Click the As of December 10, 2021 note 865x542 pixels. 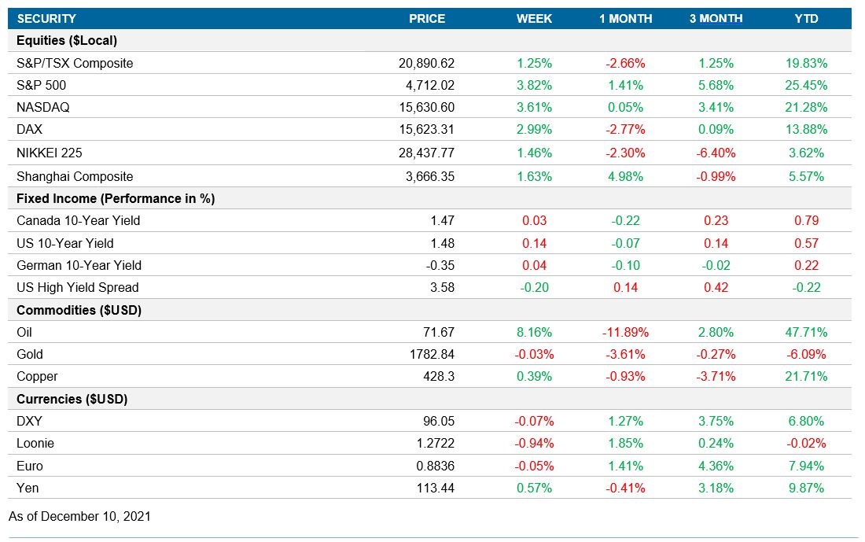pyautogui.click(x=79, y=516)
